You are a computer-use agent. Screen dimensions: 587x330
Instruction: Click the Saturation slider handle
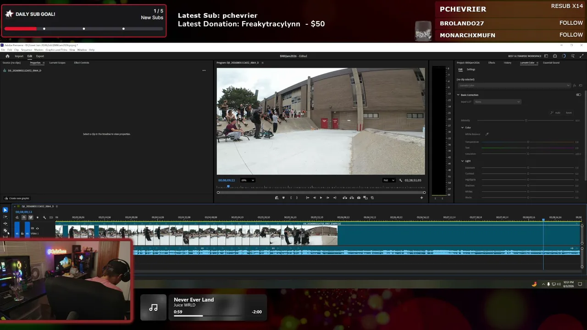click(528, 154)
